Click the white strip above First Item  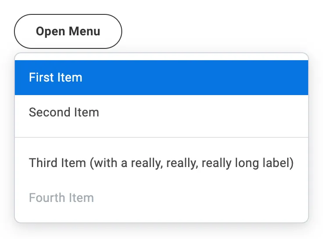click(161, 57)
